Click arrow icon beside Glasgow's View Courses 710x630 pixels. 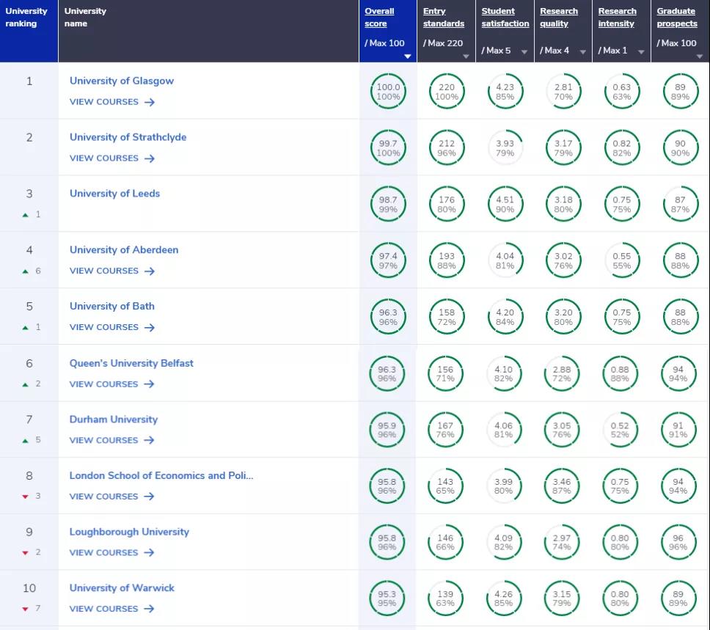[150, 102]
